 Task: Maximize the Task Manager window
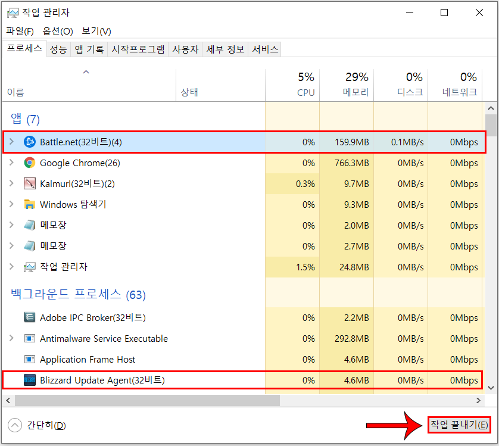444,13
